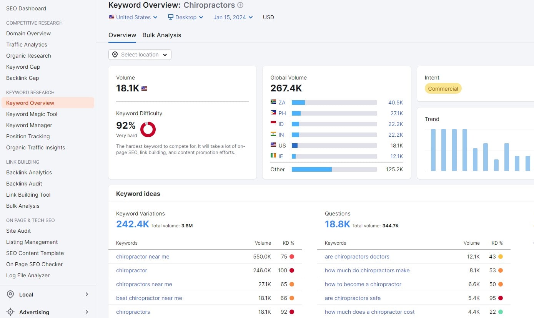Click the first bar in Trend chart
The height and width of the screenshot is (318, 534).
point(433,150)
